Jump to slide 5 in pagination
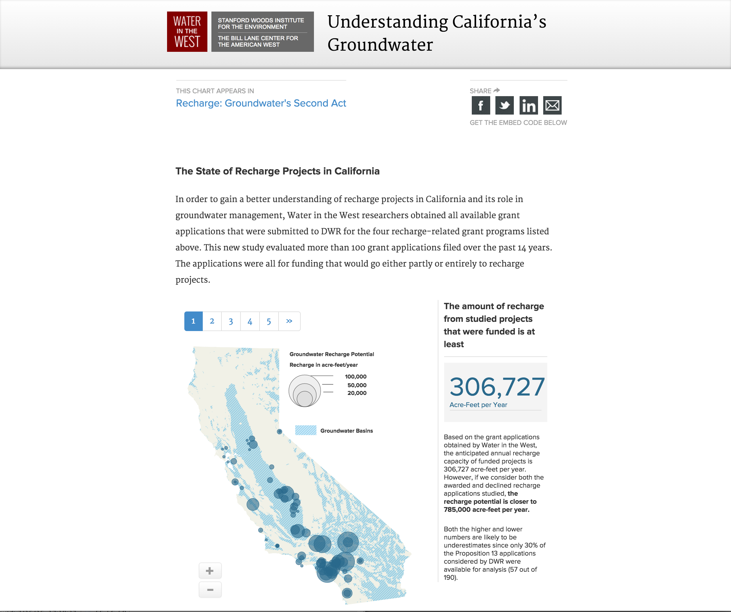 tap(269, 321)
